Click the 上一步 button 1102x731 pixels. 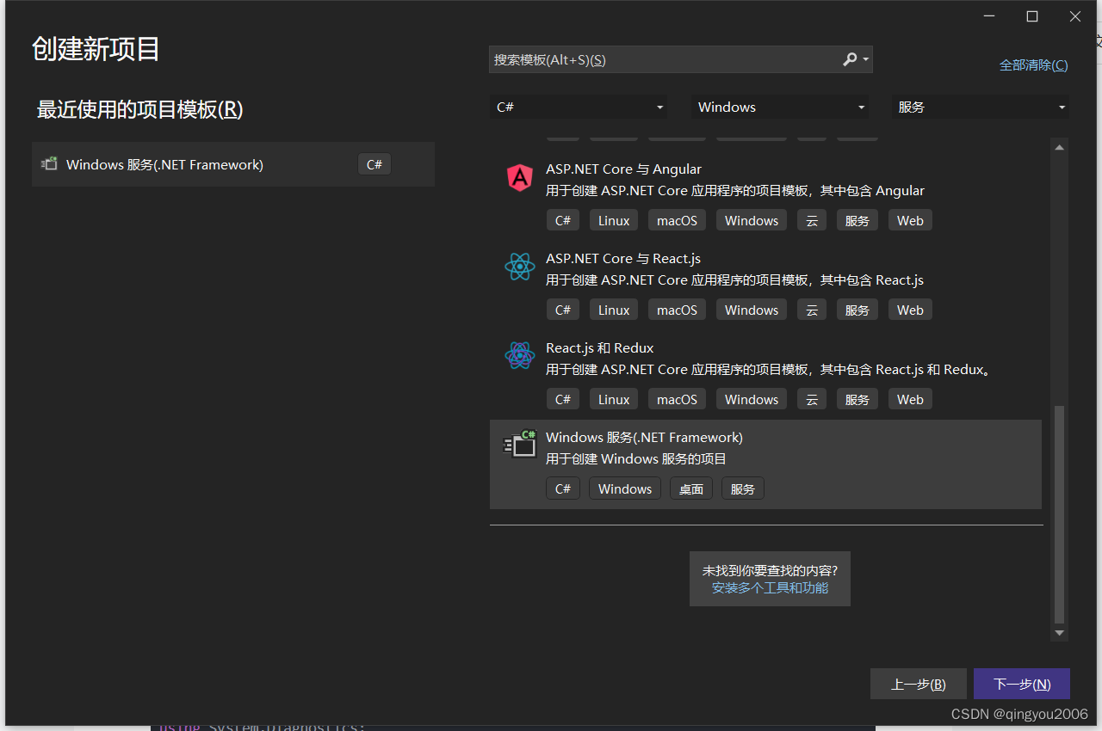coord(919,685)
